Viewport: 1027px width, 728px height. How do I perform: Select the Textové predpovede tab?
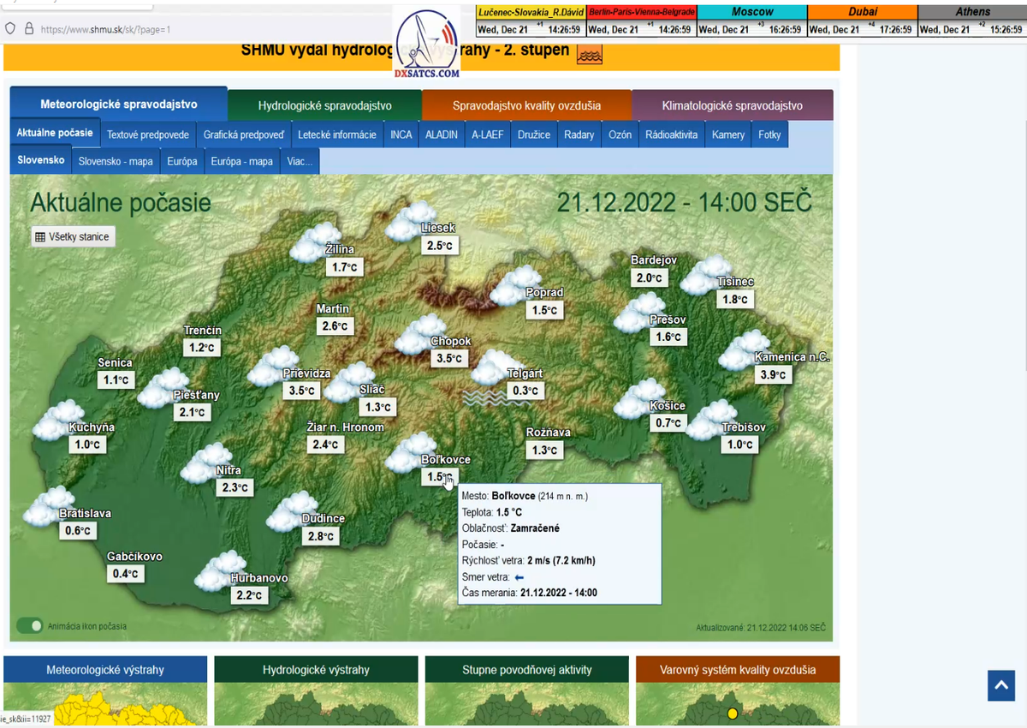[148, 134]
